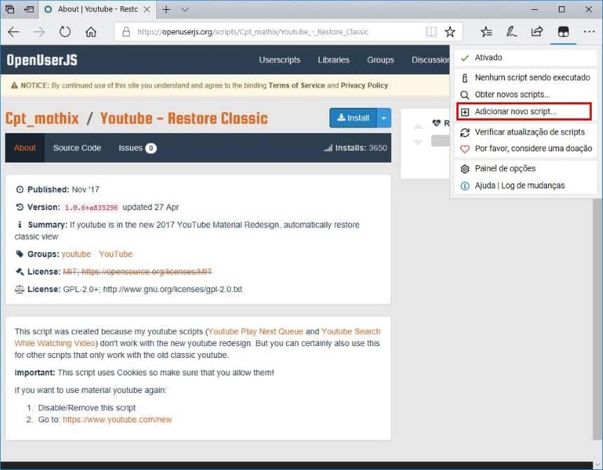Click the browser back arrow
603x470 pixels.
coord(14,32)
